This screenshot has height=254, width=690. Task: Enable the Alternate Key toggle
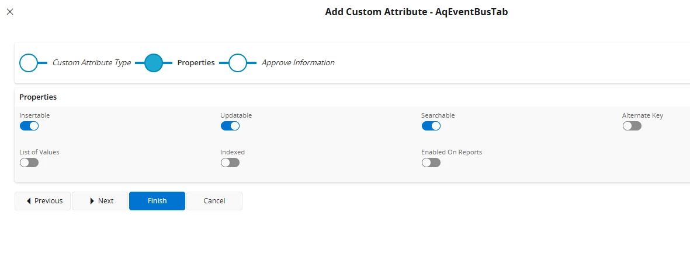[x=632, y=126]
